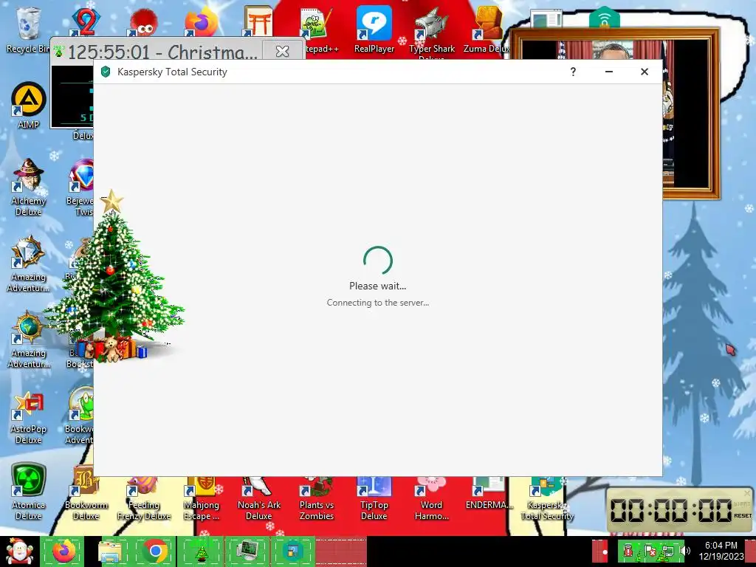Image resolution: width=756 pixels, height=567 pixels.
Task: Open the Amazing Adventures compass-globe shortcut
Action: coord(28,340)
